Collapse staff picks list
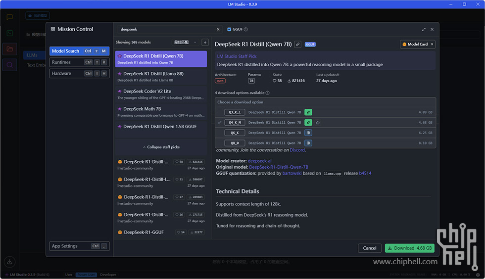Image resolution: width=485 pixels, height=279 pixels. [161, 147]
